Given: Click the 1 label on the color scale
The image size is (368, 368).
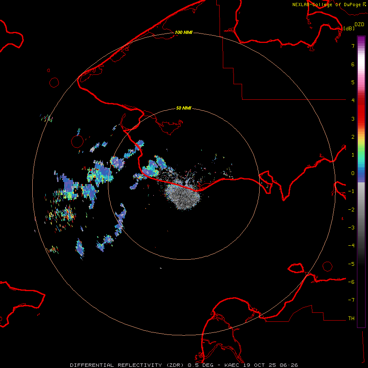Looking at the screenshot, I should (353, 155).
